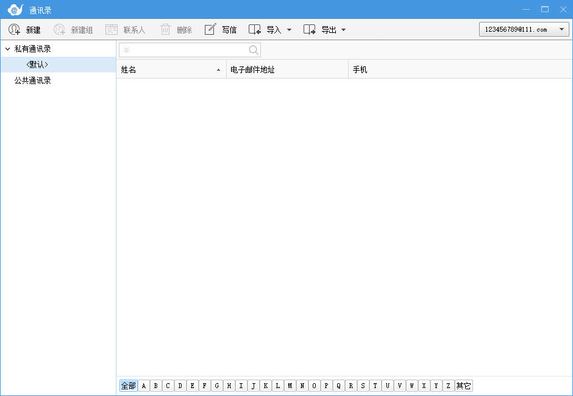Filter contacts by letter P

pos(326,386)
